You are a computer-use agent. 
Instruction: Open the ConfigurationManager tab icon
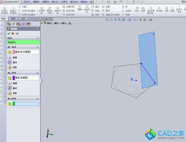coord(19,24)
